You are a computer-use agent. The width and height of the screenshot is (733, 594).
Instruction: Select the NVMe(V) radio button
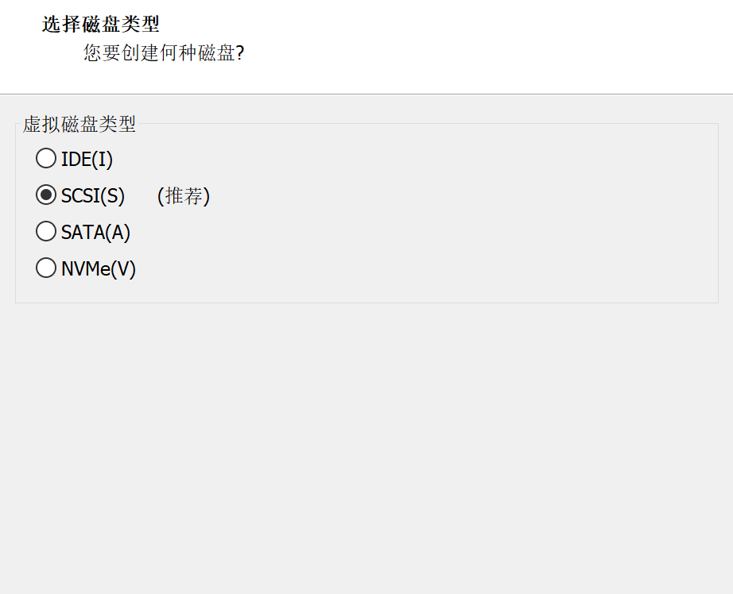point(46,268)
